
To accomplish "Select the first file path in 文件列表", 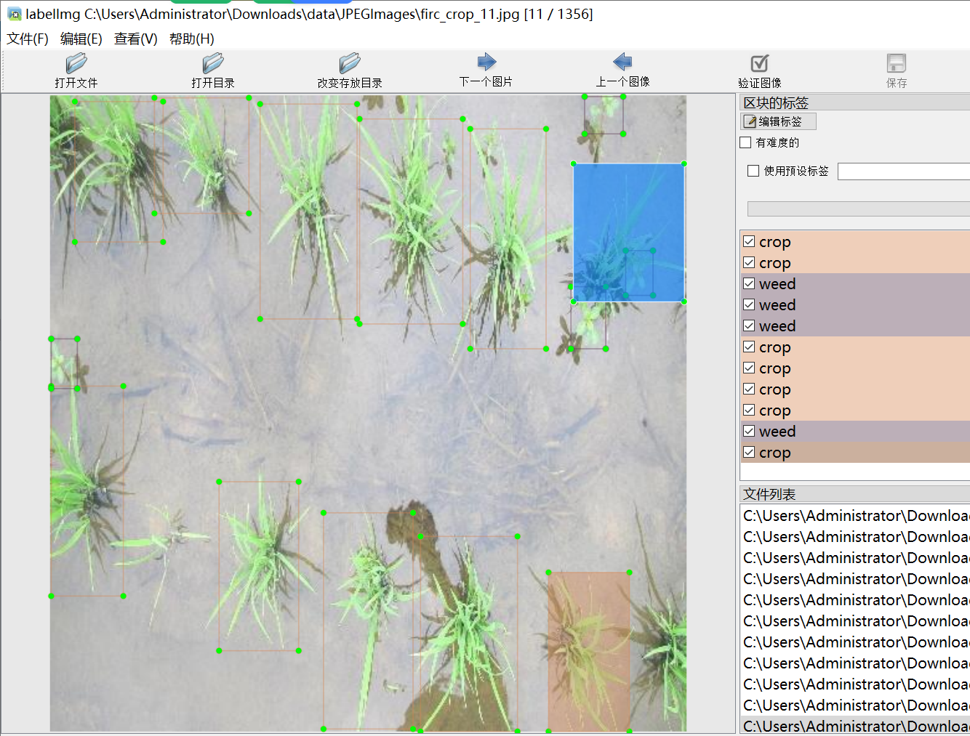I will point(855,515).
